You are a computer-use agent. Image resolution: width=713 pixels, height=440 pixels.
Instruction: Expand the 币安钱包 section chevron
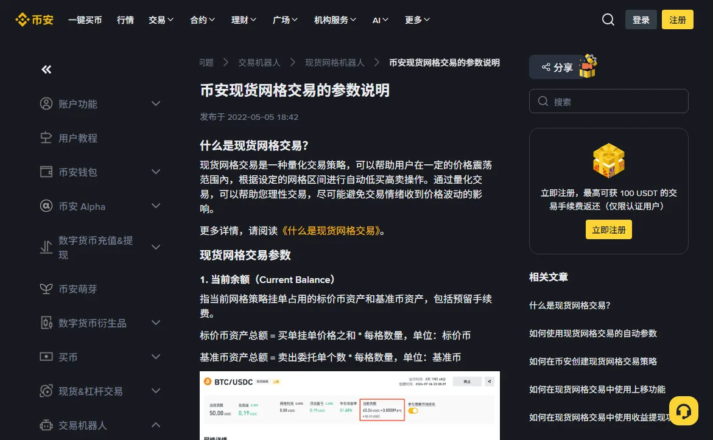tap(155, 172)
